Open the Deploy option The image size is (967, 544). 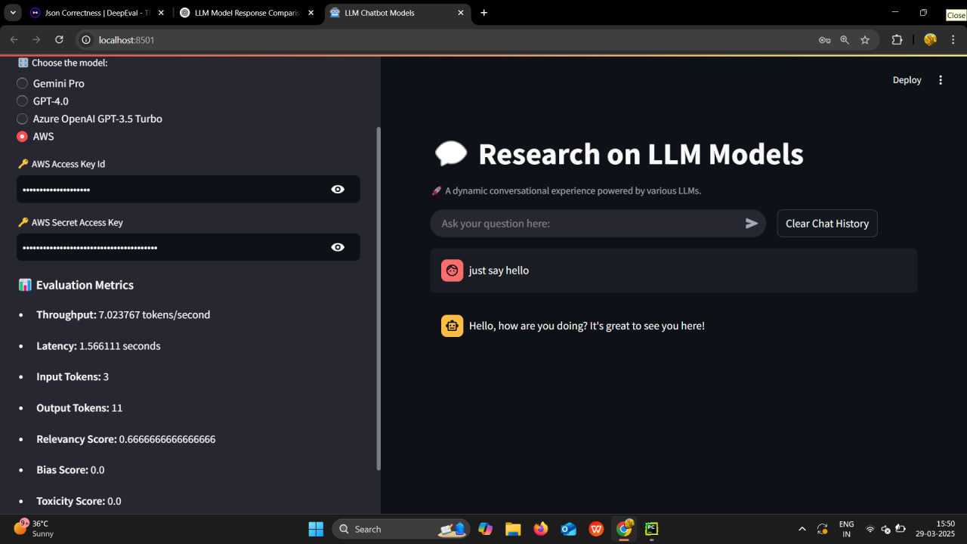pos(907,80)
